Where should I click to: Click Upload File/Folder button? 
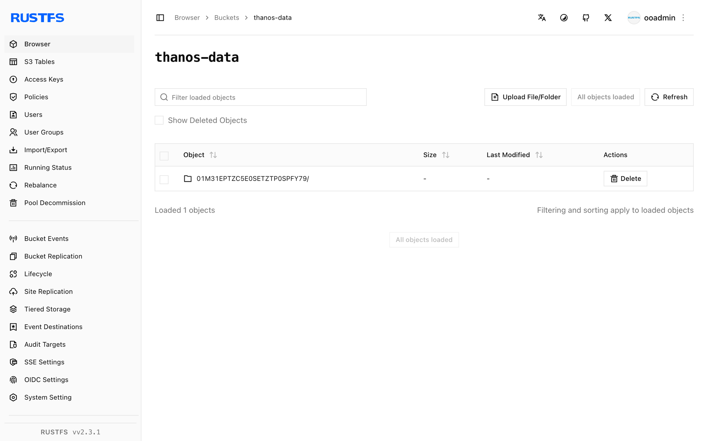coord(525,97)
